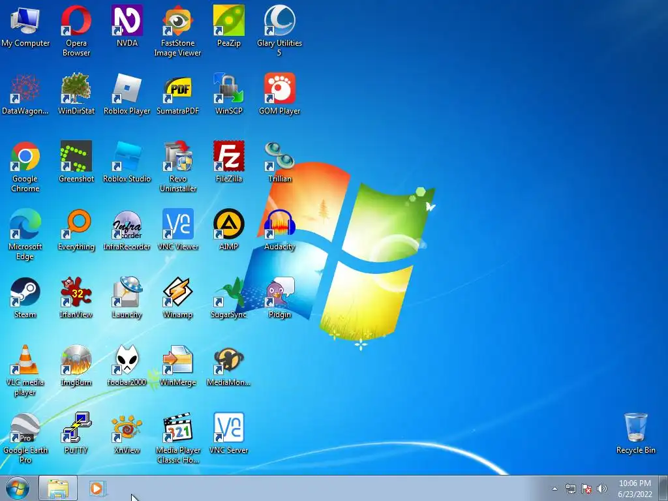Open the clock showing 10:06 PM
668x501 pixels.
(x=635, y=489)
